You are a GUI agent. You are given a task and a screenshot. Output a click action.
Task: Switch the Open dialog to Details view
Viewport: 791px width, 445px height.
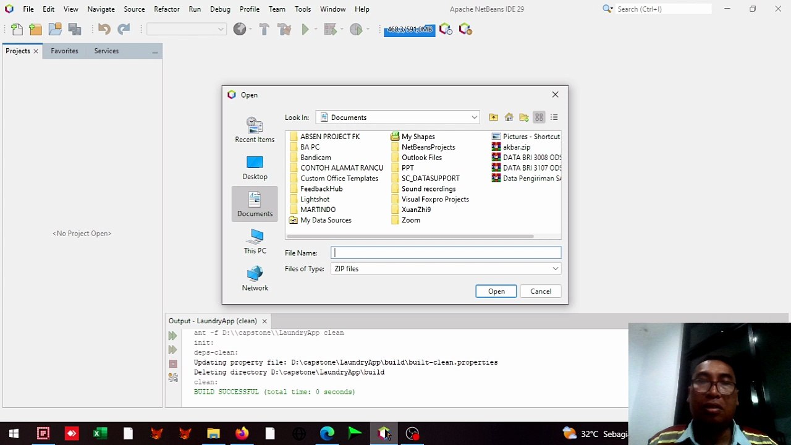coord(554,117)
